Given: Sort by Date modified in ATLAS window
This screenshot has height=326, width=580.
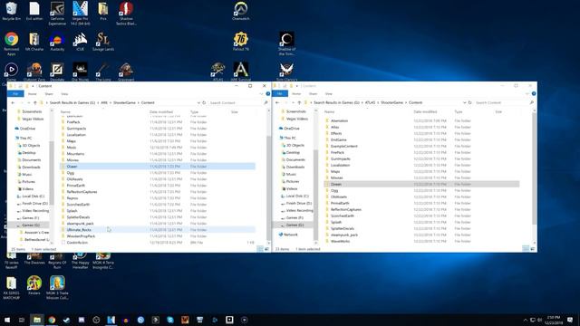Looking at the screenshot, I should tap(425, 111).
